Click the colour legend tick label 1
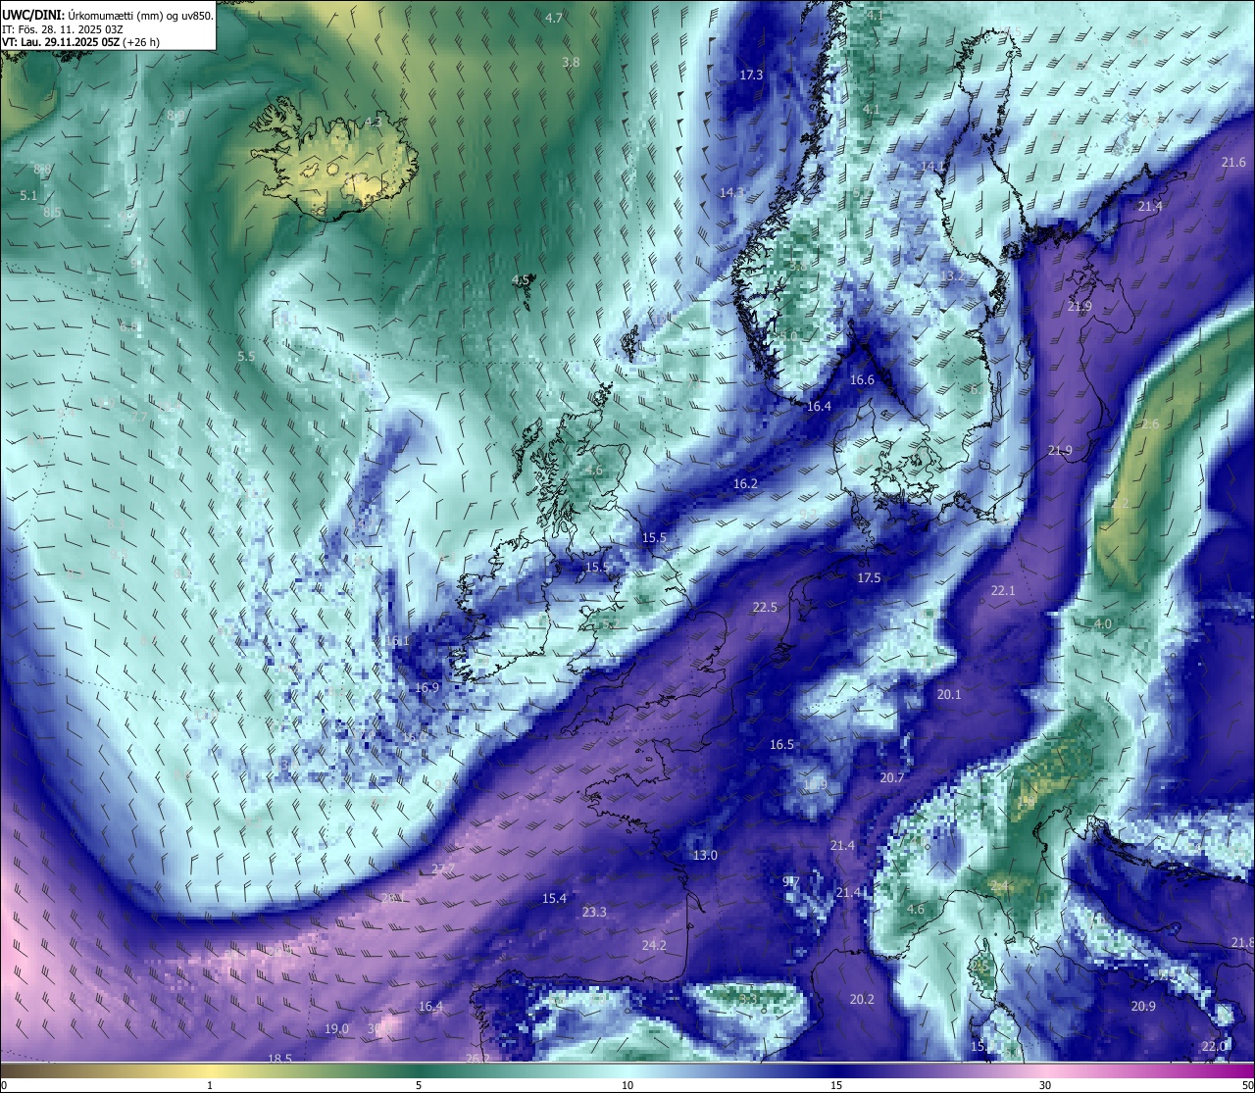This screenshot has width=1255, height=1093. (210, 1084)
